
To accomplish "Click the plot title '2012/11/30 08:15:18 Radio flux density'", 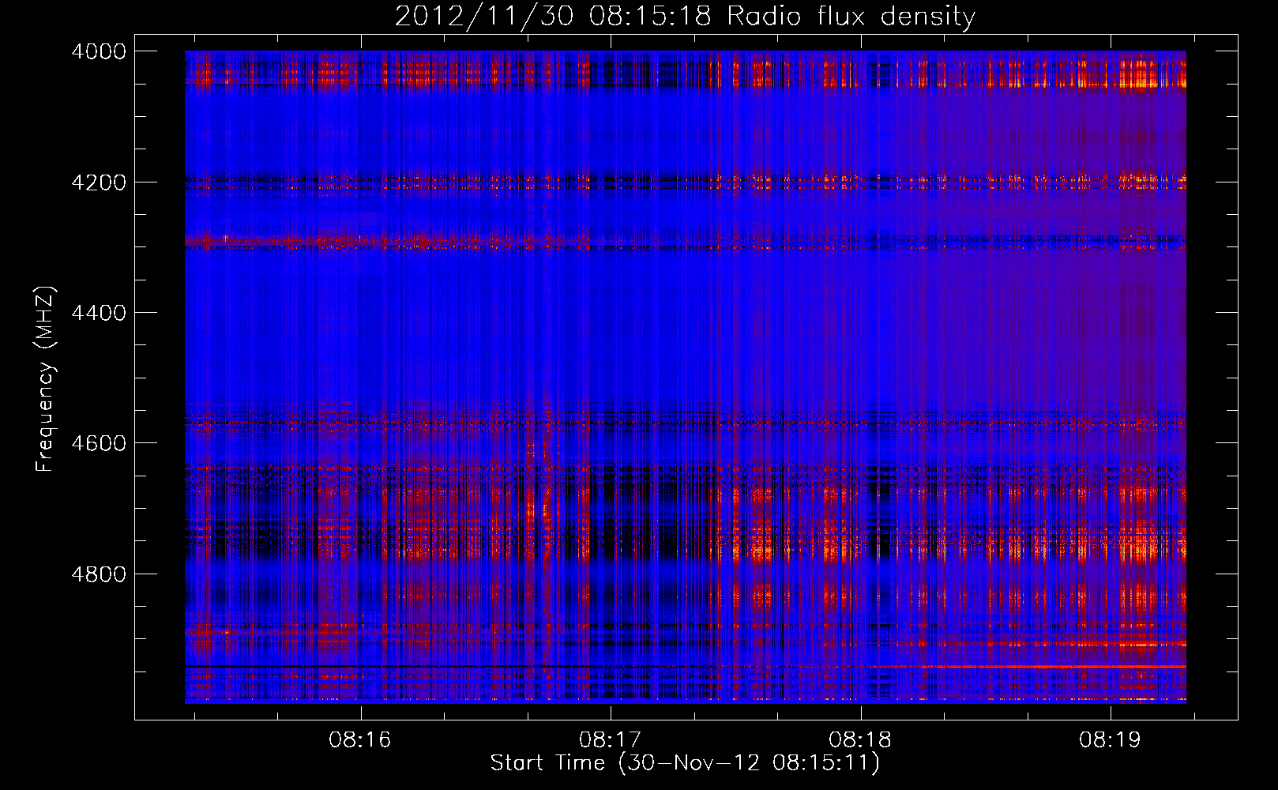I will click(685, 17).
